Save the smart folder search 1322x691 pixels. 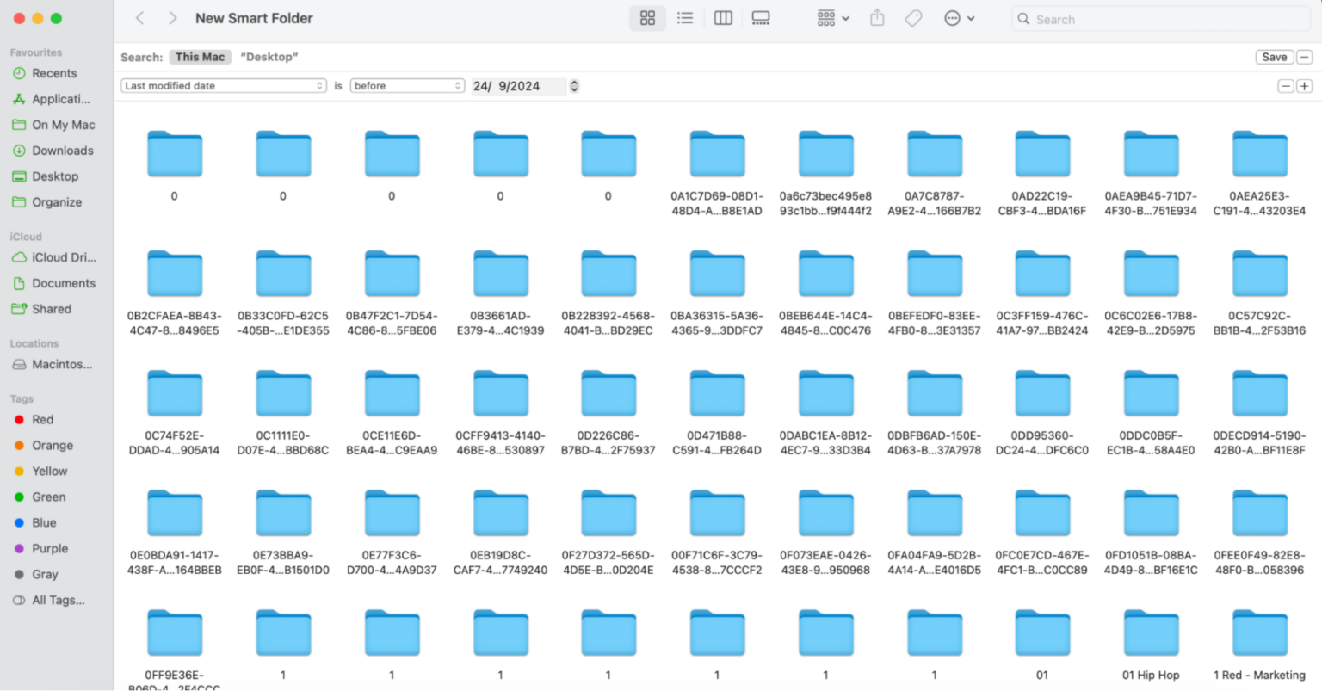pyautogui.click(x=1274, y=56)
